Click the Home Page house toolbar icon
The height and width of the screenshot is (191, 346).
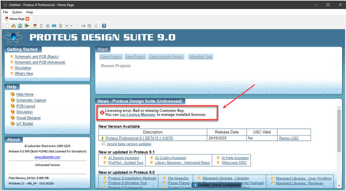click(x=35, y=26)
